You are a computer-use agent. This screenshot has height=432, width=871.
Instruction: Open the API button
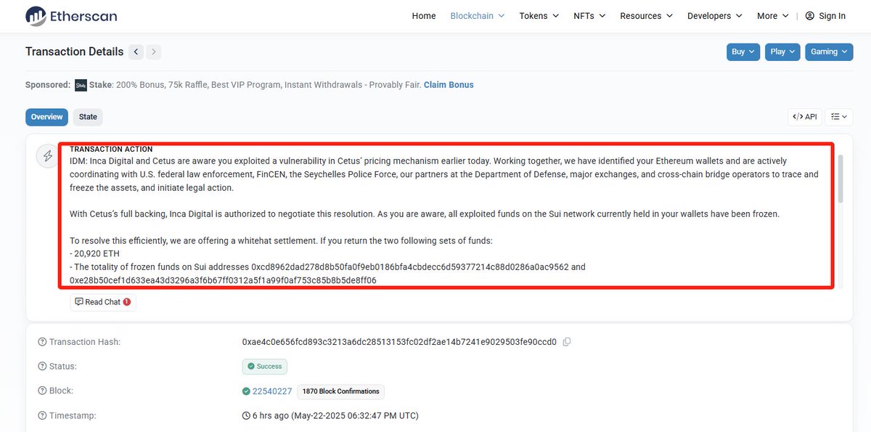[805, 117]
